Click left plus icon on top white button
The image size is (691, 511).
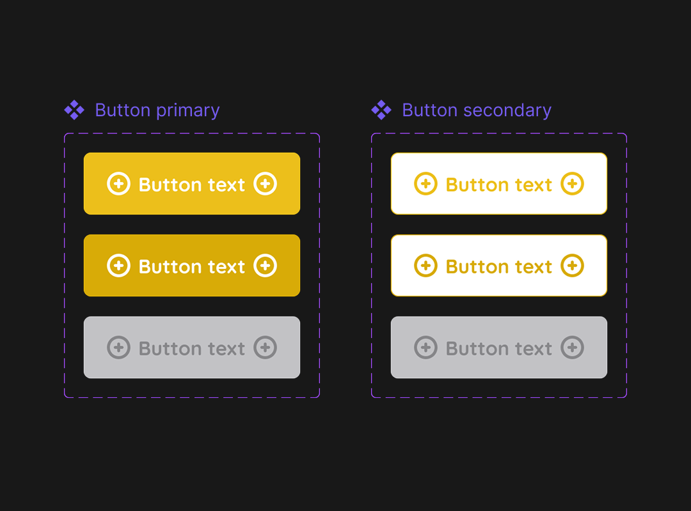[x=425, y=184]
